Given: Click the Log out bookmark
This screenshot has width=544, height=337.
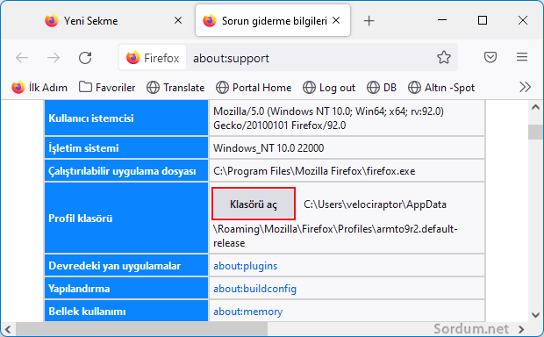Looking at the screenshot, I should click(x=329, y=88).
